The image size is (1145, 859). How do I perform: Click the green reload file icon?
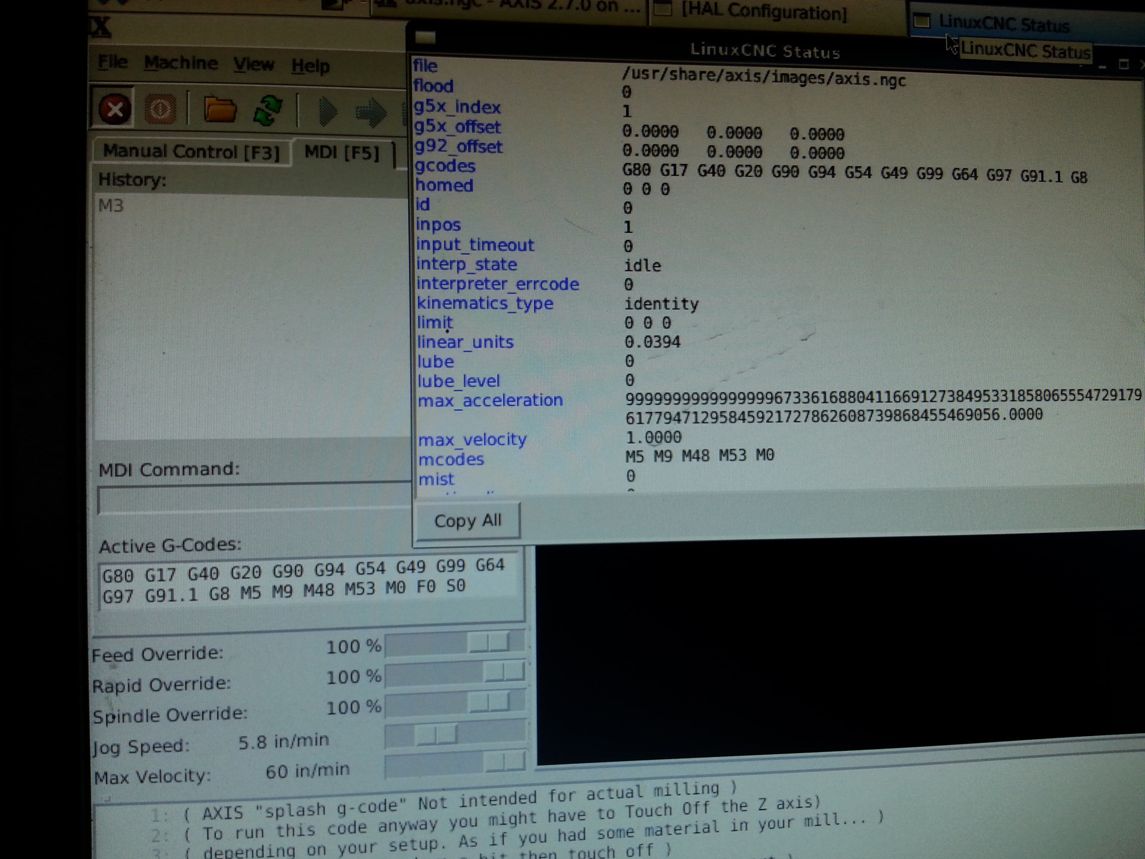(267, 110)
